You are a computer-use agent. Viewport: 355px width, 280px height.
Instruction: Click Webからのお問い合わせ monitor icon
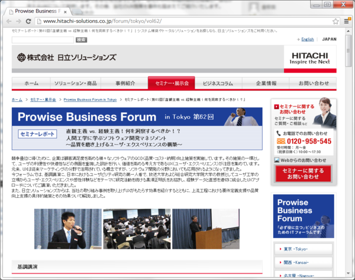point(277,160)
